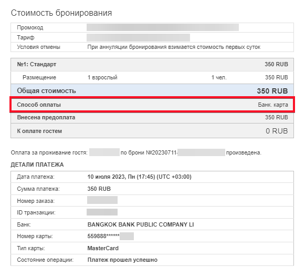
Task: Click the "Общая стоимость" total row
Action: [x=152, y=91]
